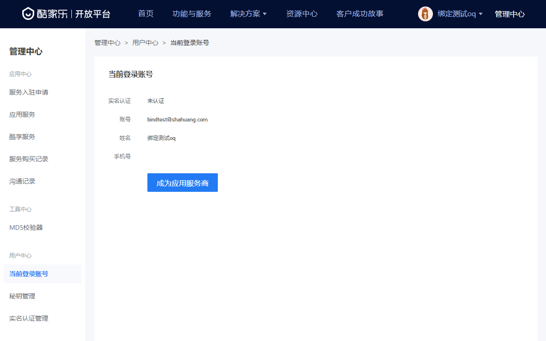
Task: Go to 首页 in top navigation
Action: click(146, 14)
